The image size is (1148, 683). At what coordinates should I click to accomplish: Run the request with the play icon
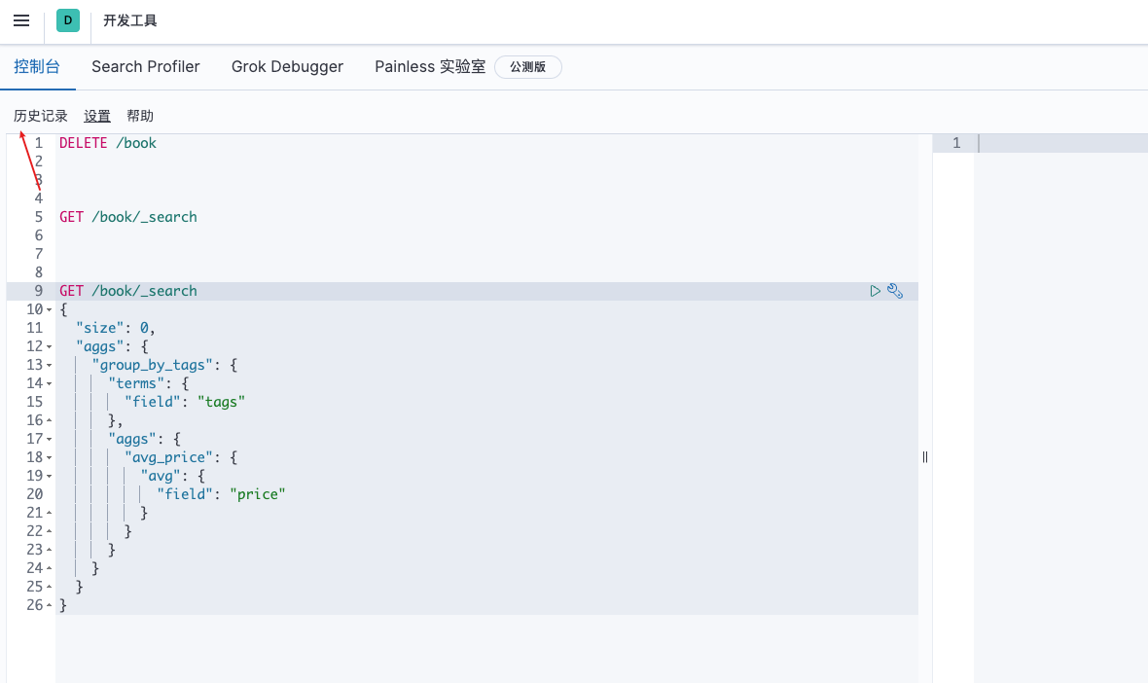point(876,291)
